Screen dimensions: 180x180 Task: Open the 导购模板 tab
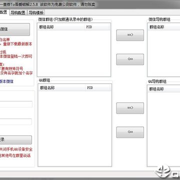click(x=36, y=12)
